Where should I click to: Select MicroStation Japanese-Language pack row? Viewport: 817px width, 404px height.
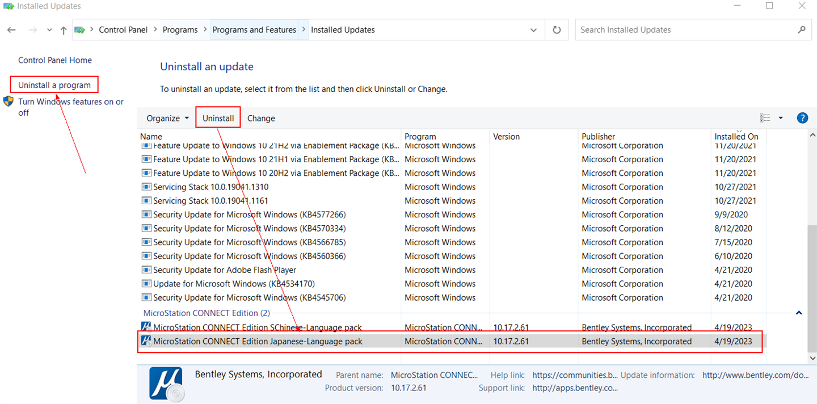[x=452, y=341]
